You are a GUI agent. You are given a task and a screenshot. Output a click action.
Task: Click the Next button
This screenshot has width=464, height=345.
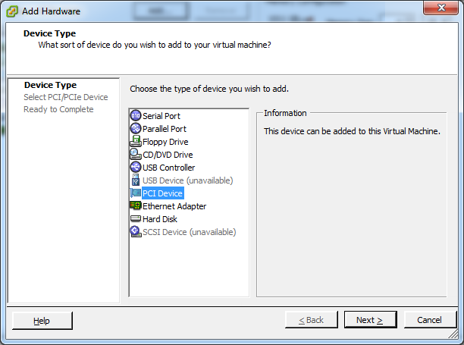pos(370,320)
